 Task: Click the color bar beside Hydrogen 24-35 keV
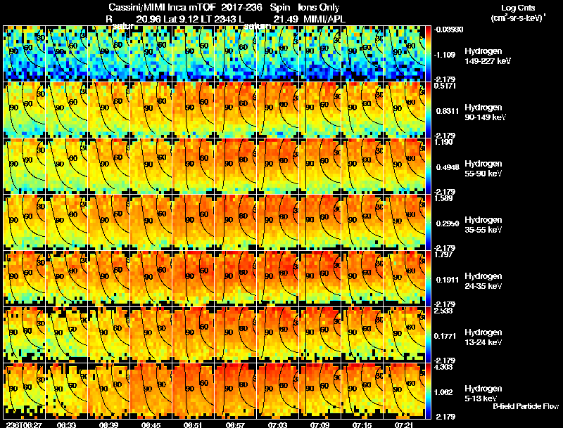(x=428, y=279)
